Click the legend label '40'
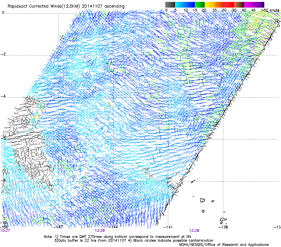The height and width of the screenshot is (247, 281). point(244,10)
